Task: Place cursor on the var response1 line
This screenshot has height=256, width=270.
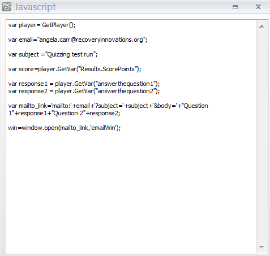Action: click(84, 84)
